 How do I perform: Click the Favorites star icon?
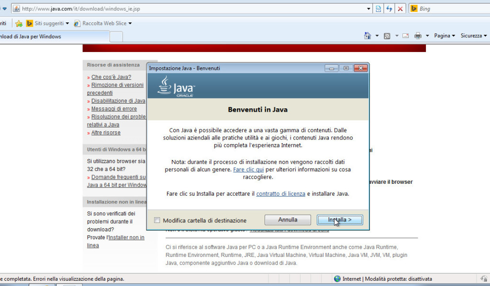click(19, 23)
